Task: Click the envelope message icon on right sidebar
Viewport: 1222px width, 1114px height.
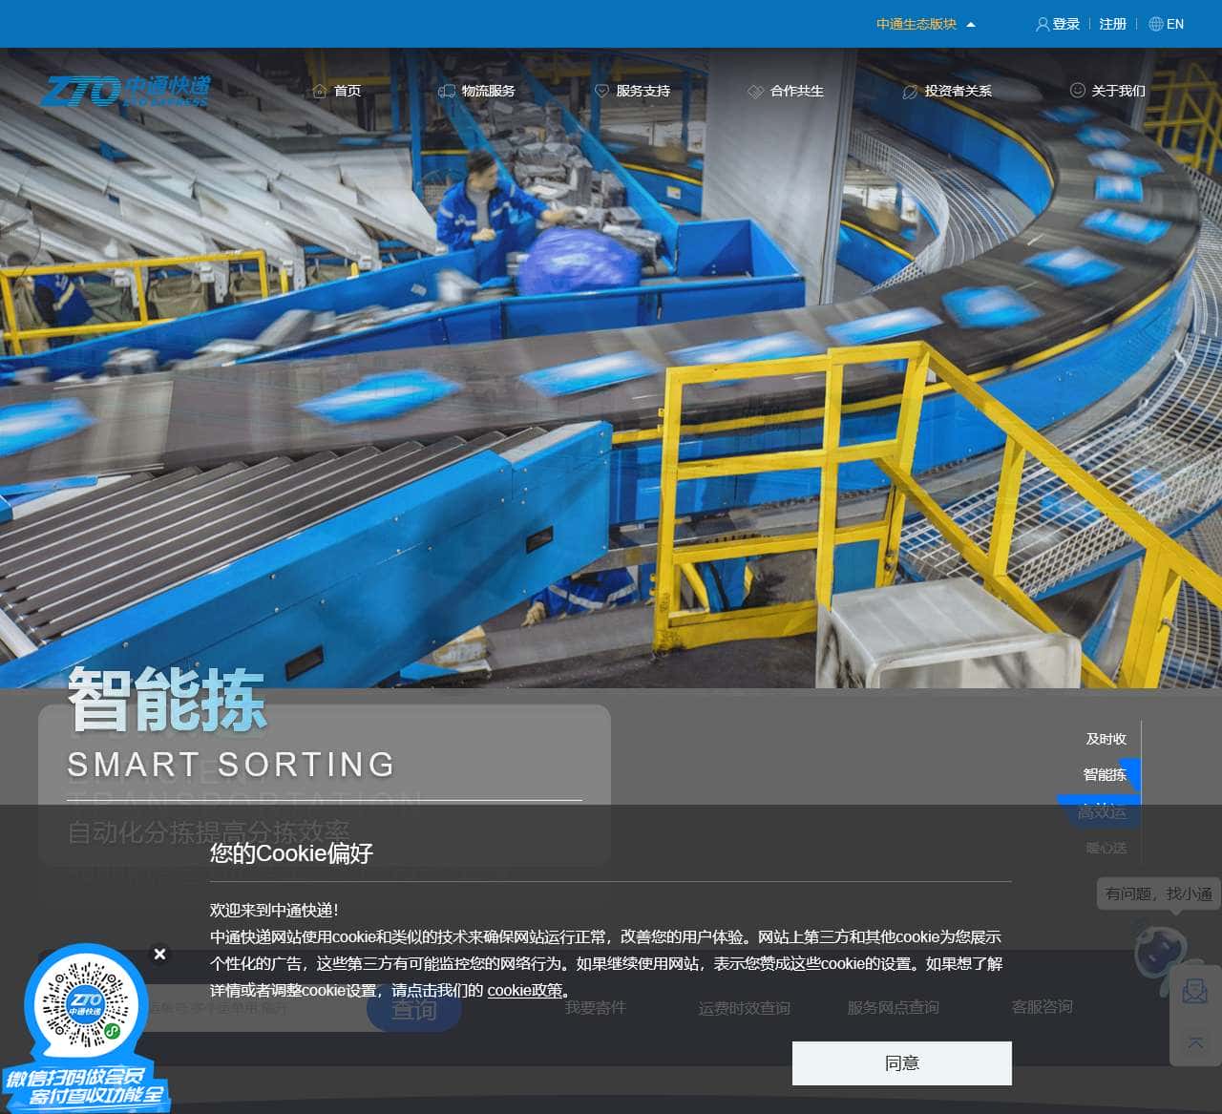Action: pos(1195,991)
